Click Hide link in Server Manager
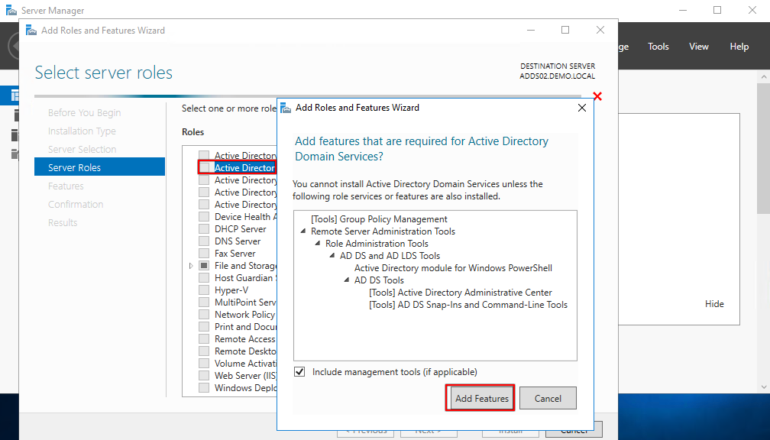The width and height of the screenshot is (770, 440). click(714, 304)
